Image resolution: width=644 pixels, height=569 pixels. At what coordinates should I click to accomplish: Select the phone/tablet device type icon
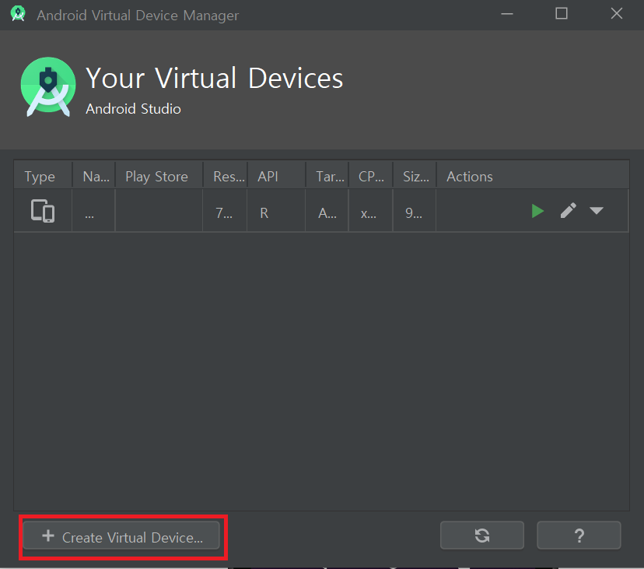[x=43, y=211]
